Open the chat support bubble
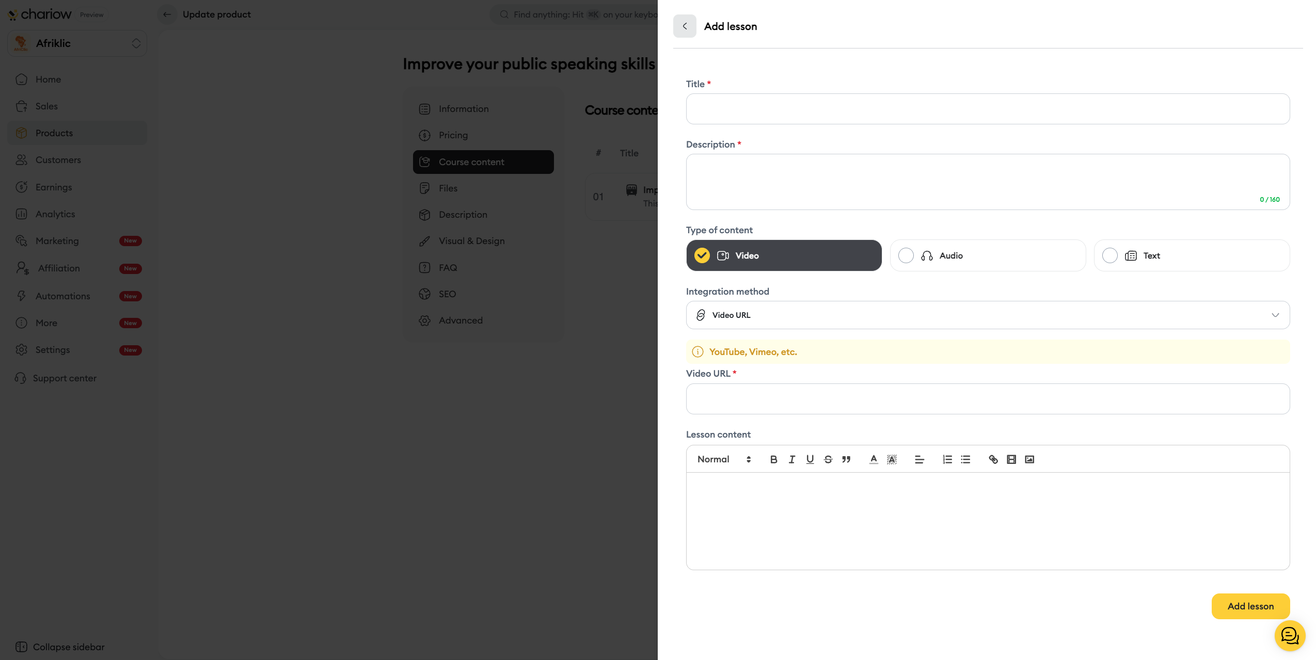Viewport: 1316px width, 660px height. pos(1289,635)
